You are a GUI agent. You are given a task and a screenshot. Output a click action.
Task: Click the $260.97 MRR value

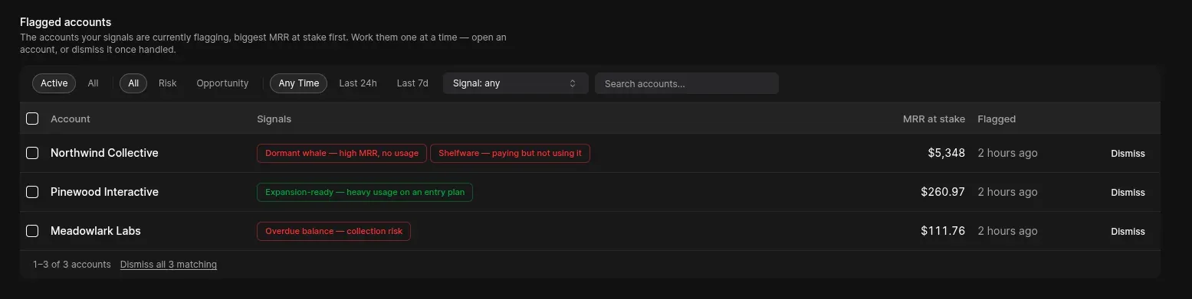point(943,192)
